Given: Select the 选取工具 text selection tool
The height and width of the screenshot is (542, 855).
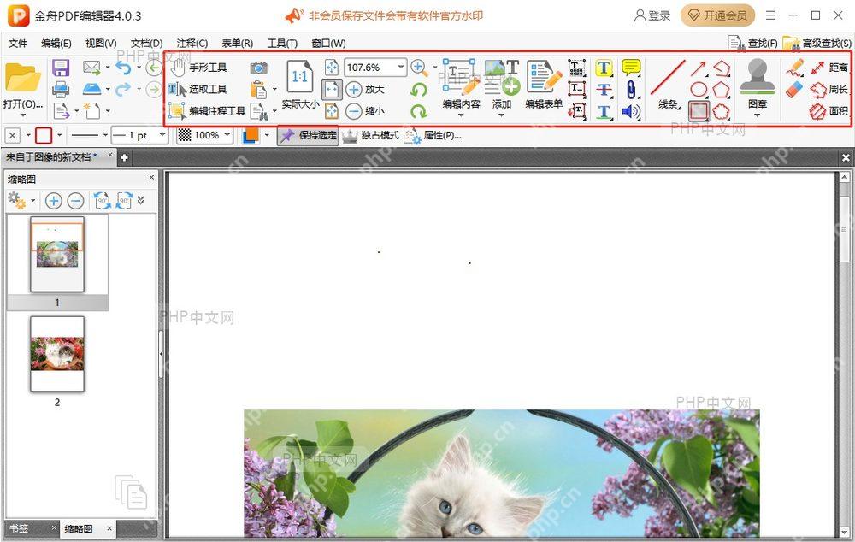Looking at the screenshot, I should (198, 89).
